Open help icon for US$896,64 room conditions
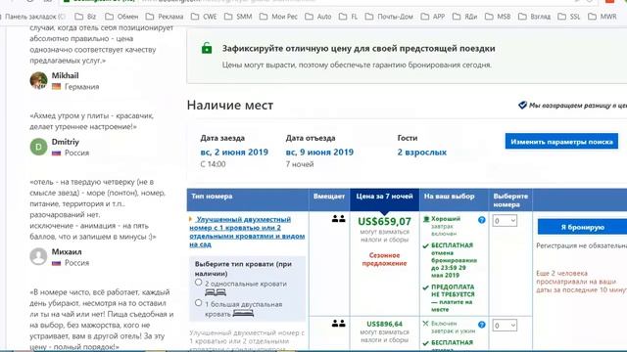 (x=482, y=325)
